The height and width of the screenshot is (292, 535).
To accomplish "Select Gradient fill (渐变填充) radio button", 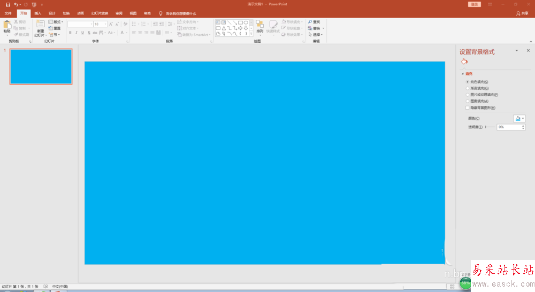I will 468,88.
